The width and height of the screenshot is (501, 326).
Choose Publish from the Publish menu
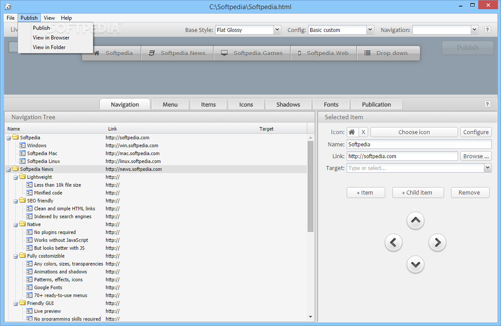(x=56, y=28)
